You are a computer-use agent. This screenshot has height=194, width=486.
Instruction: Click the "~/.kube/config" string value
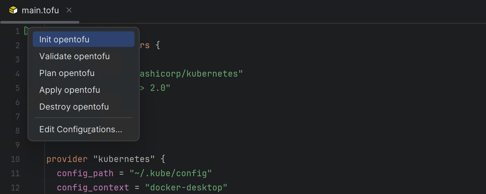(170, 173)
